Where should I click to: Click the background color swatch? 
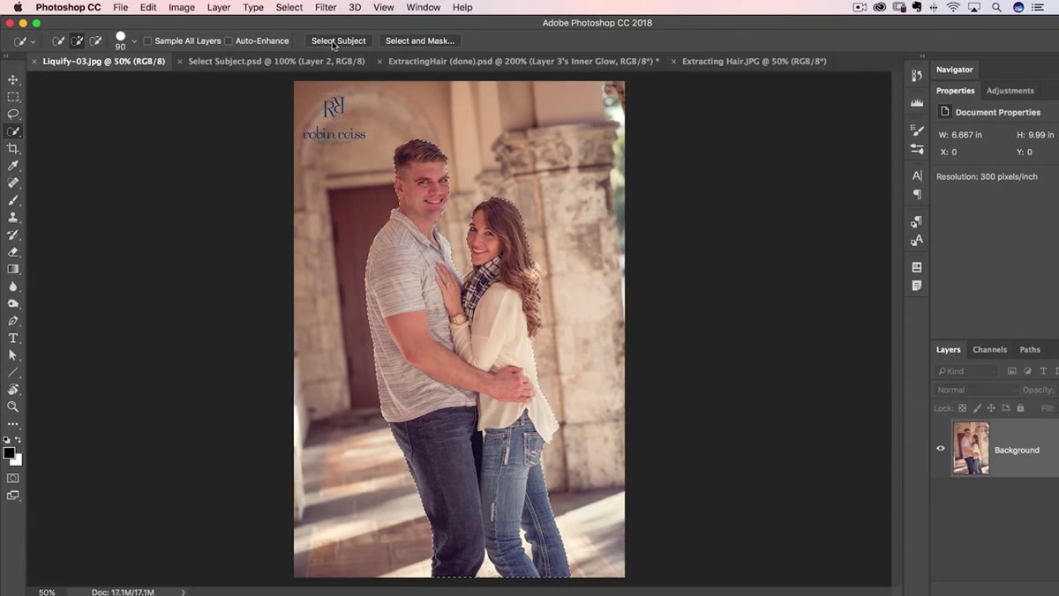(x=16, y=459)
